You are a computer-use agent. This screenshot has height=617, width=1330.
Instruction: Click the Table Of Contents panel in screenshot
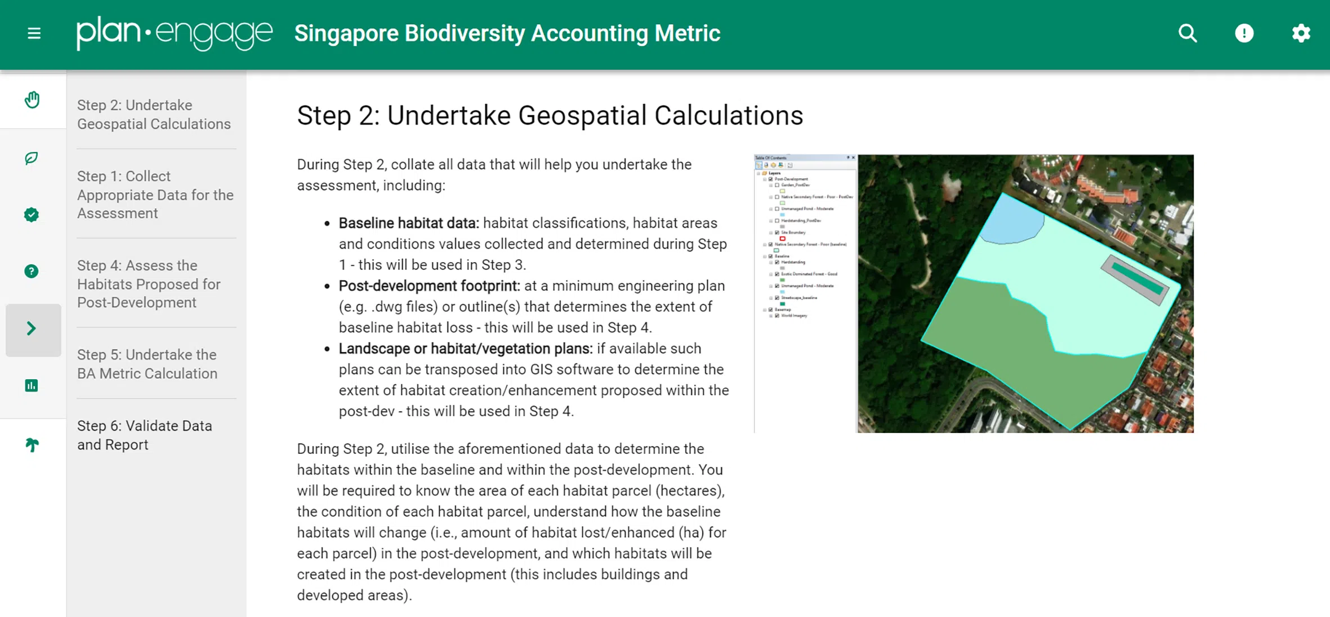click(x=805, y=253)
